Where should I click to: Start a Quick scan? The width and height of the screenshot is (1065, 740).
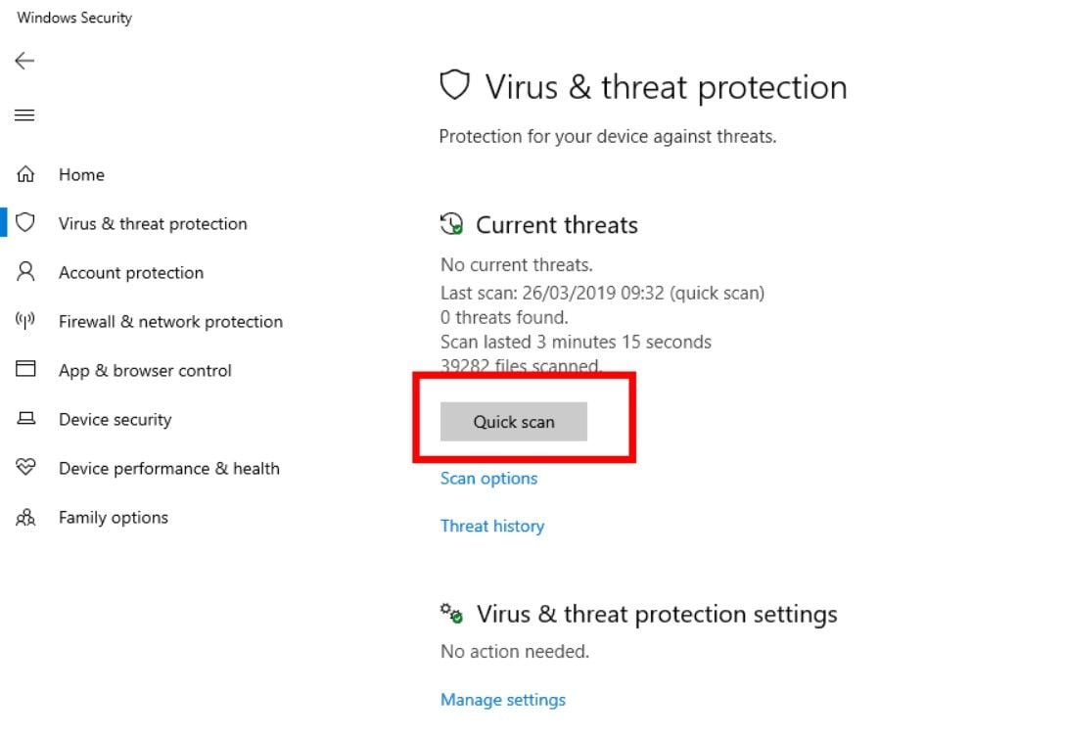[514, 422]
